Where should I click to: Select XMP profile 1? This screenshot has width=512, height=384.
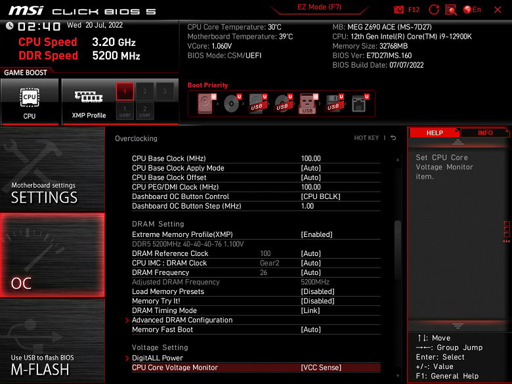pyautogui.click(x=125, y=91)
